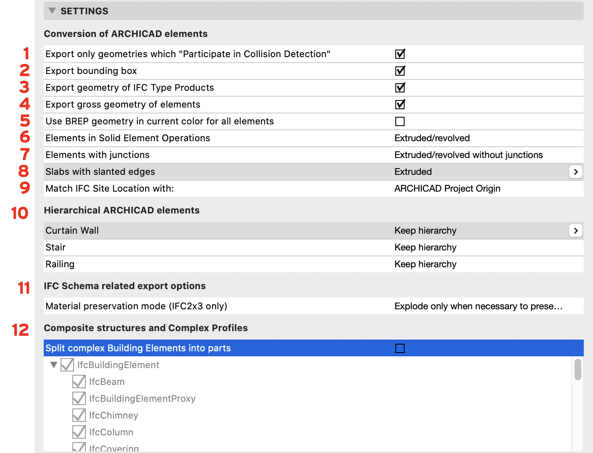This screenshot has height=453, width=593.
Task: Open Material preservation mode value
Action: (x=478, y=306)
